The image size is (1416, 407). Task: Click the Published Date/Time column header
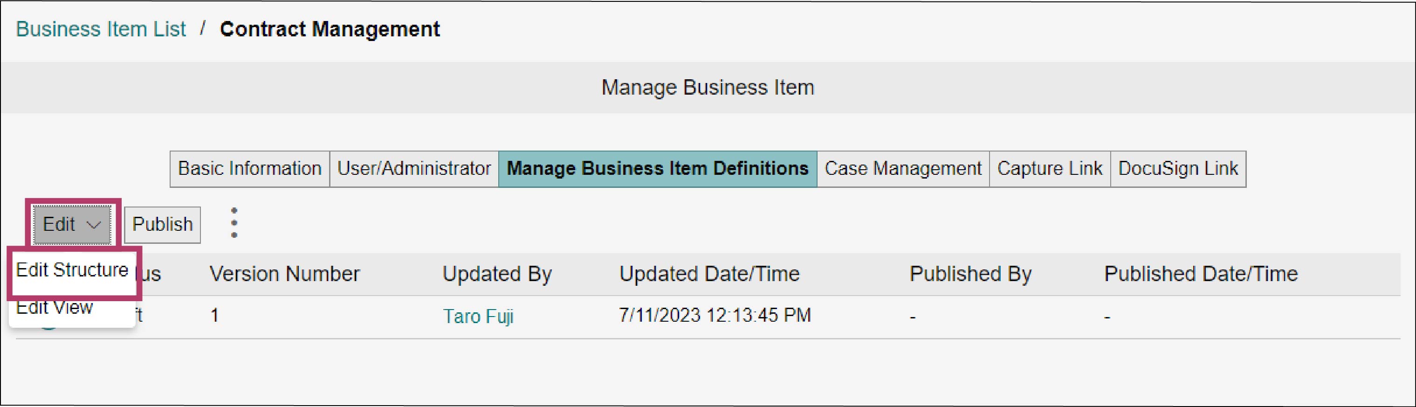(1201, 274)
